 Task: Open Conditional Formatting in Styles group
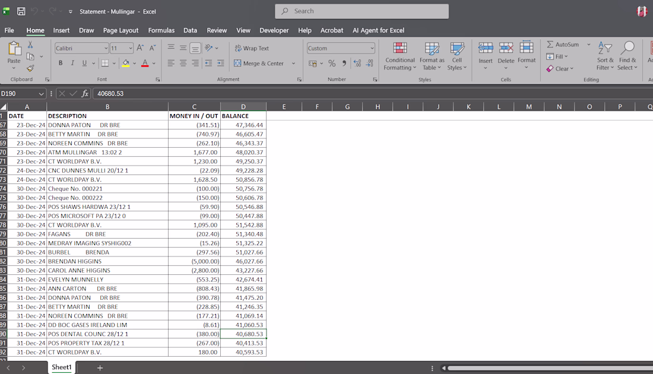tap(400, 56)
